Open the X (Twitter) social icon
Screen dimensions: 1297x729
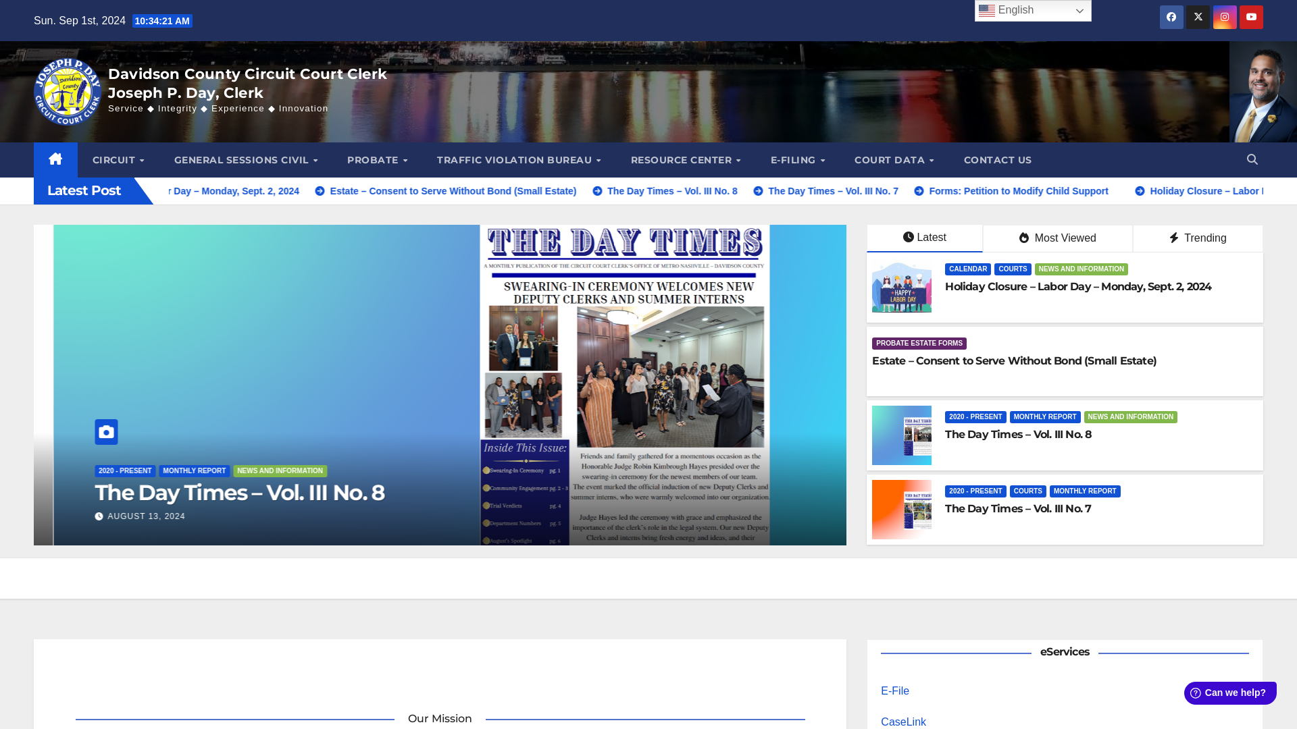[x=1198, y=18]
